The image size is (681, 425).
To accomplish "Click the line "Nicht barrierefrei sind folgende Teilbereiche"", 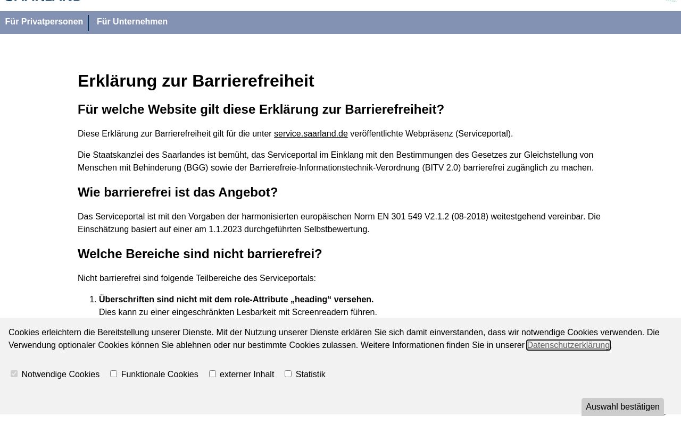I will pyautogui.click(x=197, y=278).
